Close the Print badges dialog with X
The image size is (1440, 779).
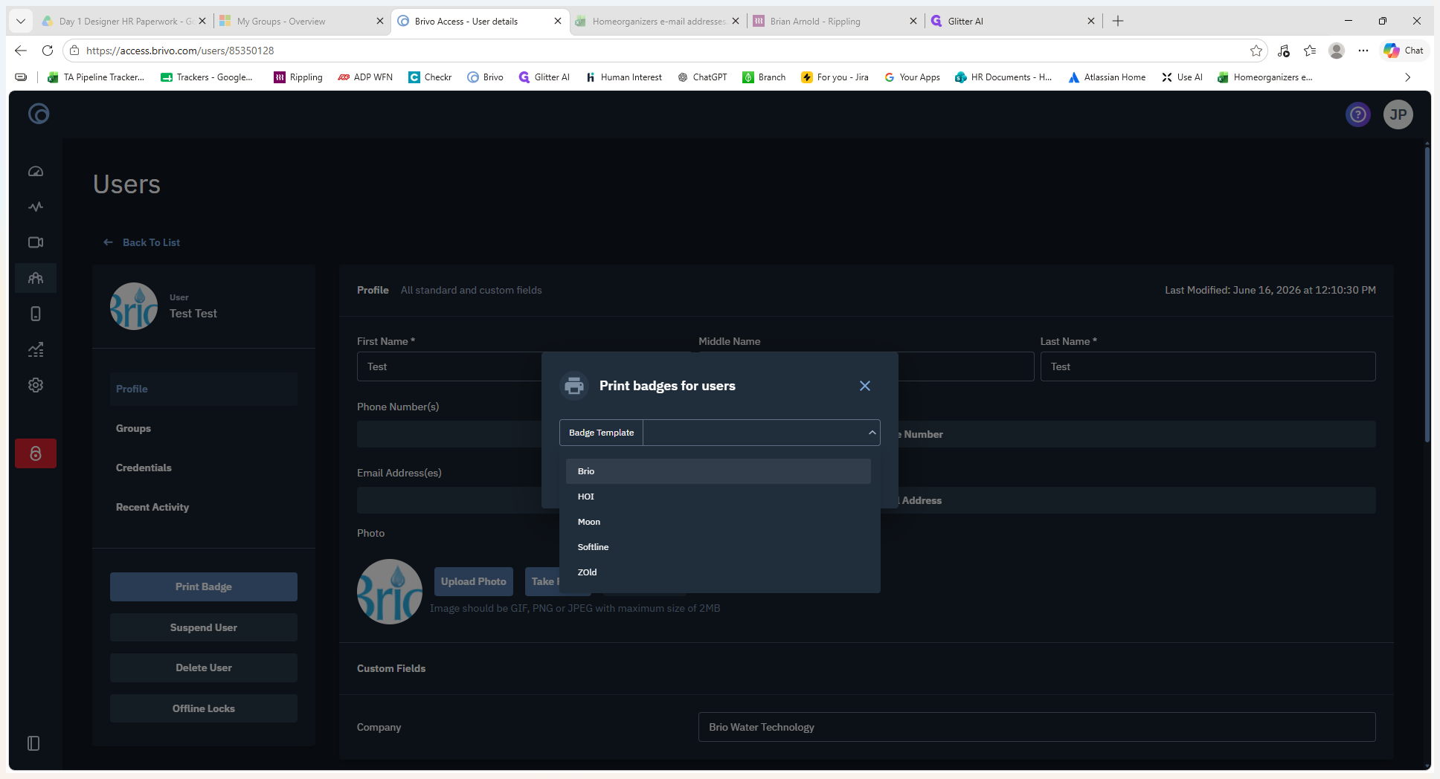(865, 386)
